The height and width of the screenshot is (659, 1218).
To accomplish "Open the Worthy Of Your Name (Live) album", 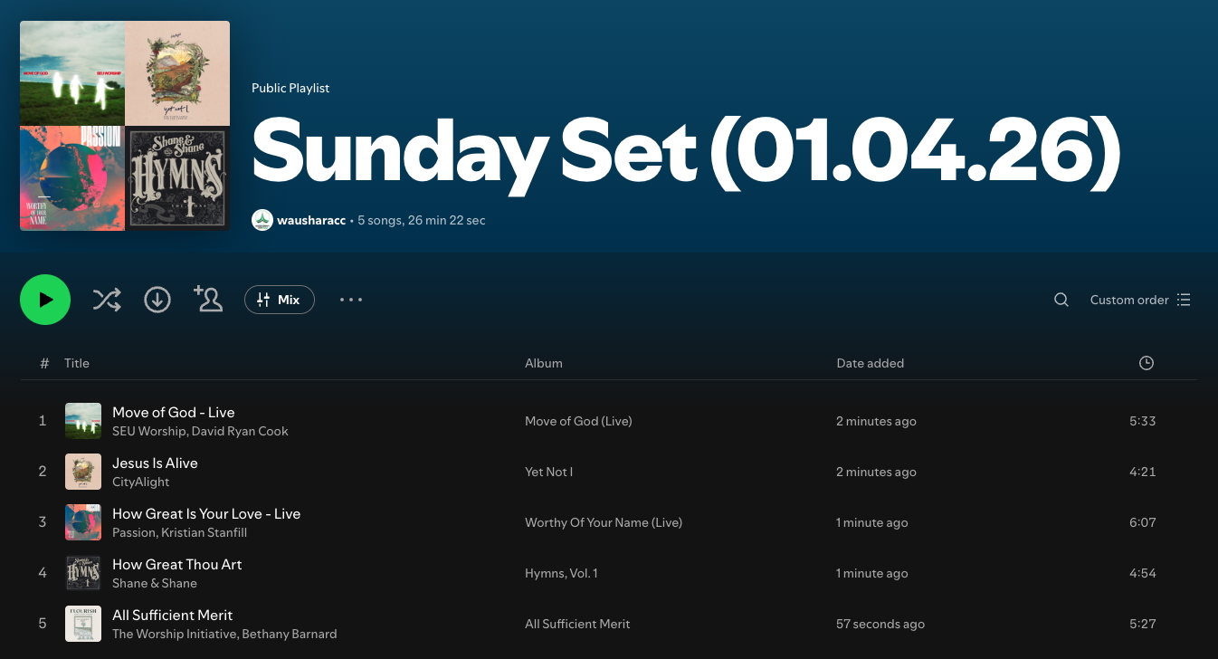I will (x=604, y=522).
